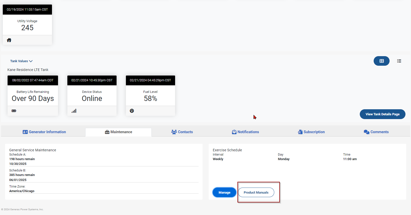Click the signal bars icon on Device Status card
This screenshot has width=411, height=215.
(74, 111)
